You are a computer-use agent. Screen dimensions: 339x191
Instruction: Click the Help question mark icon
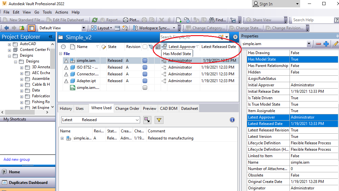pos(336,20)
